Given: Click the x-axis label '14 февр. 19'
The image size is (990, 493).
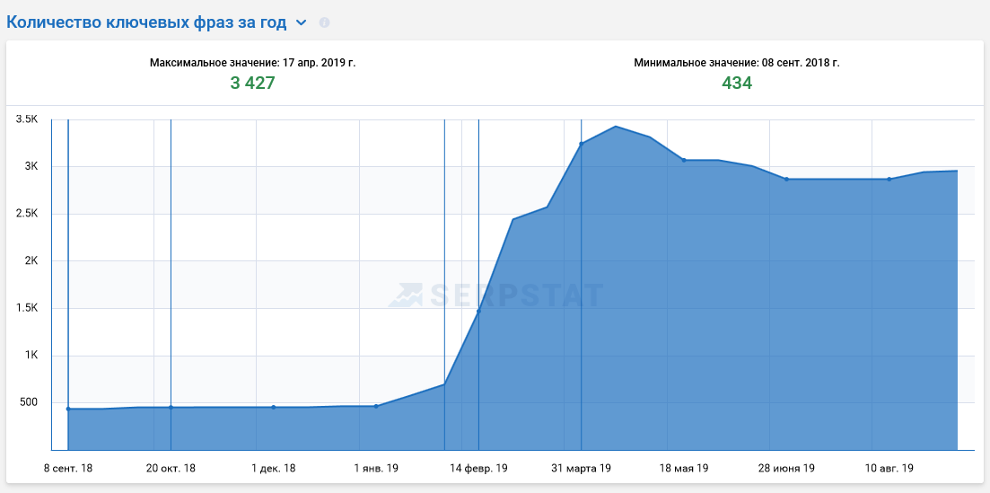Looking at the screenshot, I should tap(478, 469).
